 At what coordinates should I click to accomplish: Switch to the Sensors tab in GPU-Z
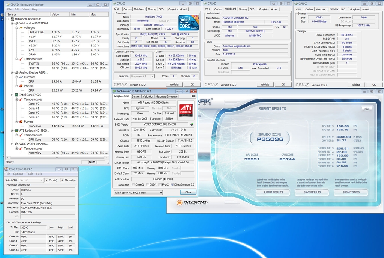point(136,96)
